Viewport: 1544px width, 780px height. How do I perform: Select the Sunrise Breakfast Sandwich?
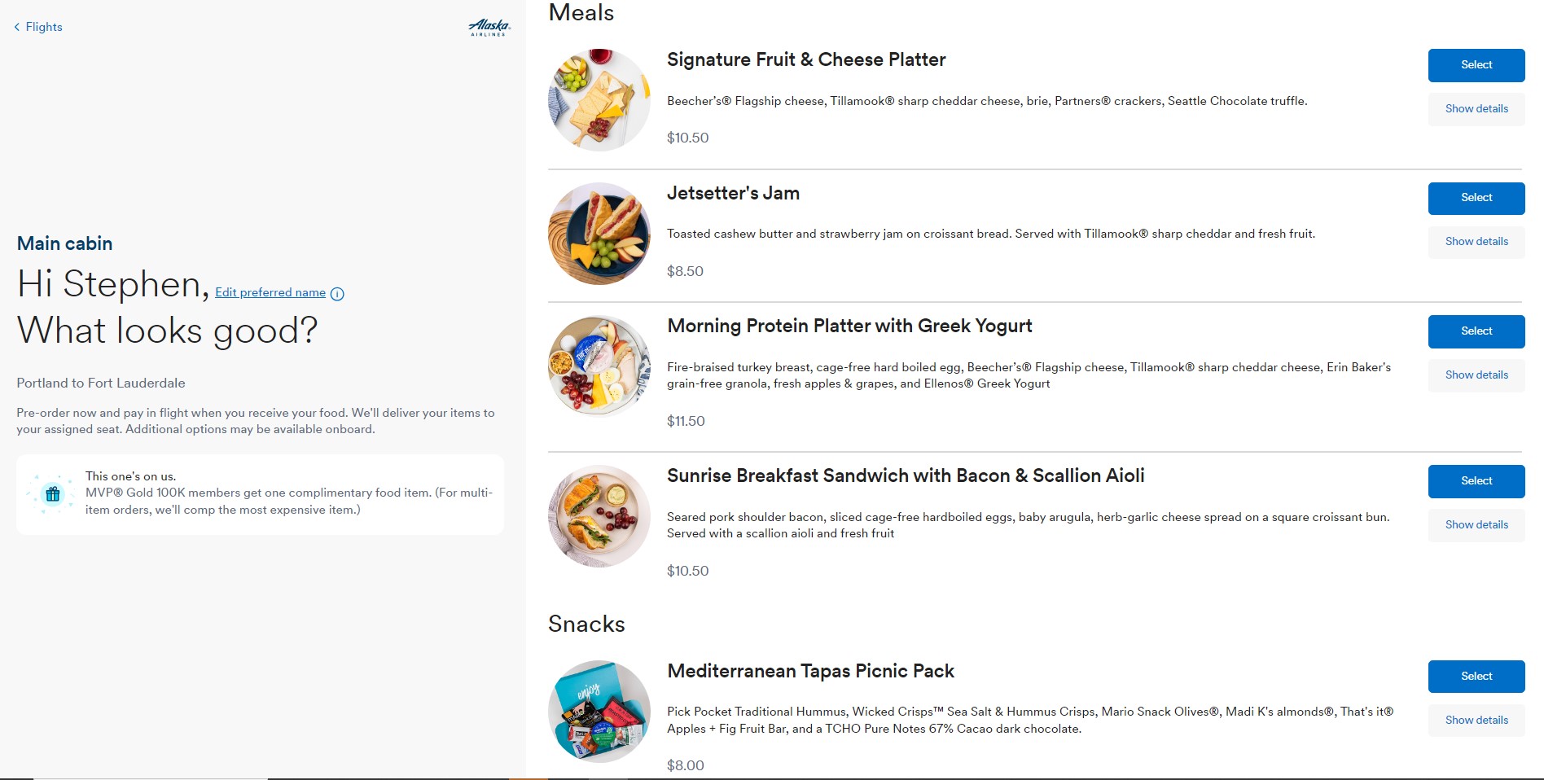(x=1476, y=481)
